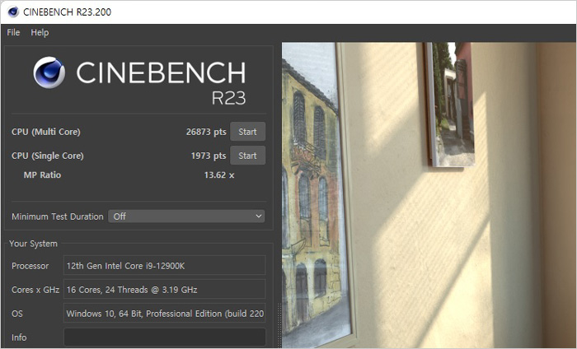Click the rendered scene preview image
This screenshot has height=349, width=577.
point(429,195)
